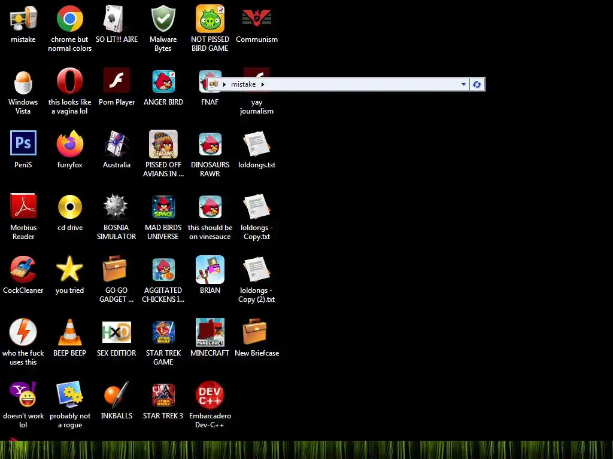
Task: Select the 'loldongs - Copy (2).txt' file
Action: point(256,270)
